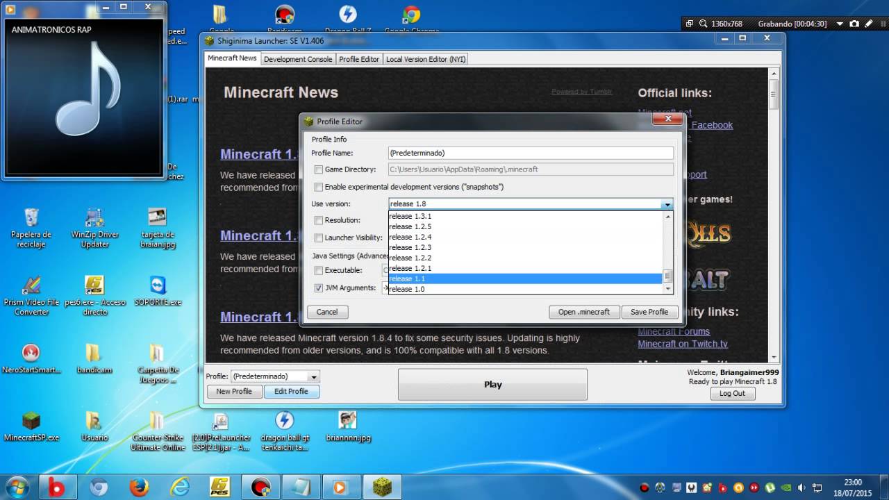Choose release 1.2.4 in the list
This screenshot has height=500, width=889.
pos(525,237)
